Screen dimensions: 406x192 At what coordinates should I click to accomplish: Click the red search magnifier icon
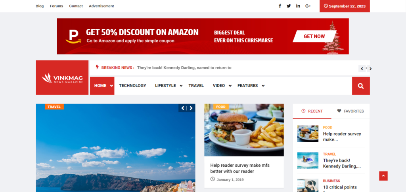click(x=361, y=86)
